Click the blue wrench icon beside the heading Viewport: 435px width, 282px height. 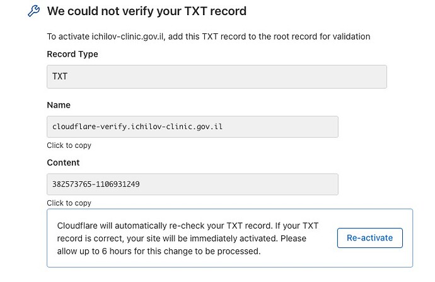34,11
